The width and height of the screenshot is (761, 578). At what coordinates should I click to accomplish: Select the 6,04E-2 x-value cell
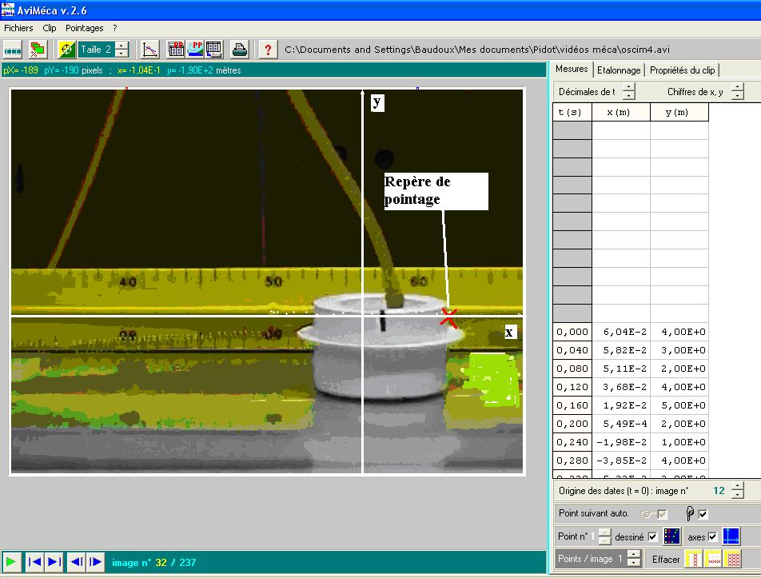point(621,332)
